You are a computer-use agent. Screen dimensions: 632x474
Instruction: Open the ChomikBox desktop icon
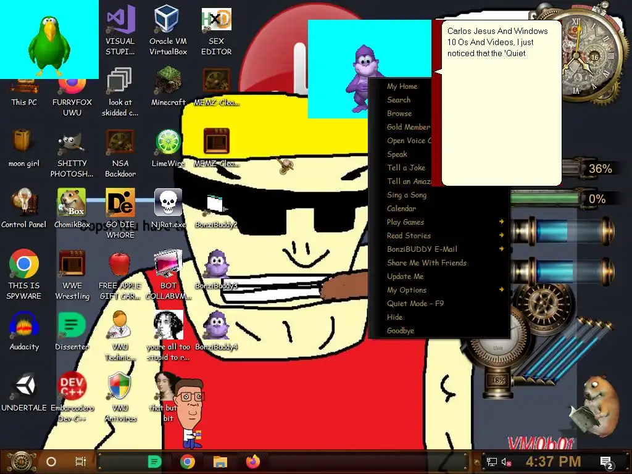[x=72, y=209]
